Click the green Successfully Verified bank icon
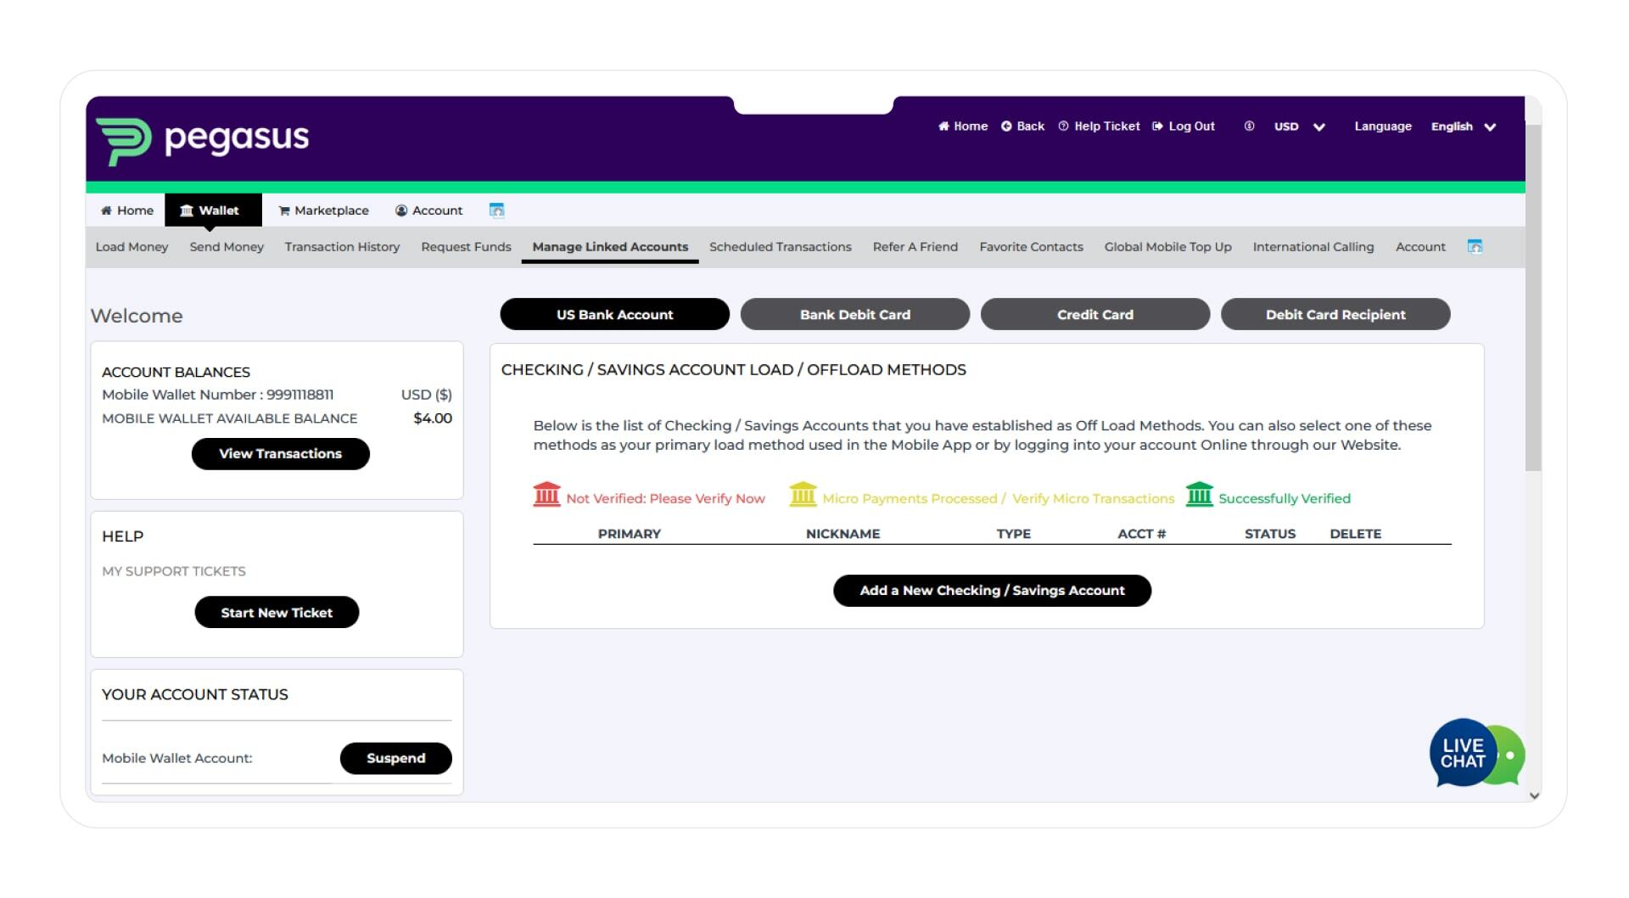1629x898 pixels. [x=1199, y=494]
